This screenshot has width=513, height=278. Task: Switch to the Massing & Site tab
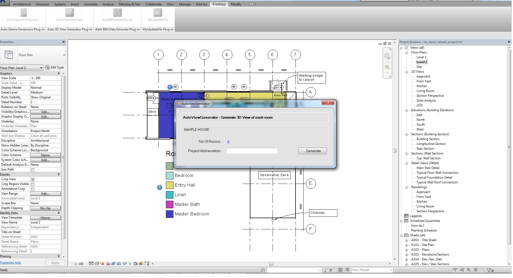point(129,4)
